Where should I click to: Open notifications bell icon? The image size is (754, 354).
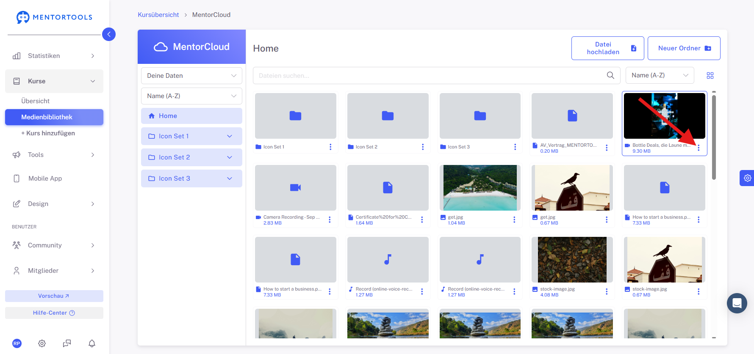92,343
